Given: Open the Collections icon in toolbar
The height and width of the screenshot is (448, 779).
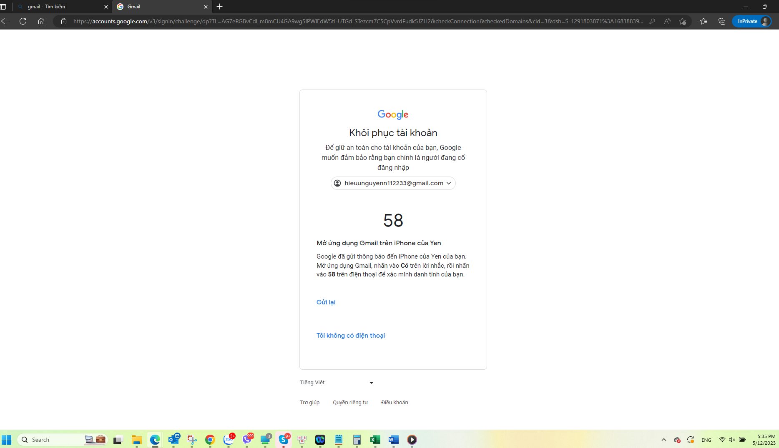Looking at the screenshot, I should [722, 21].
